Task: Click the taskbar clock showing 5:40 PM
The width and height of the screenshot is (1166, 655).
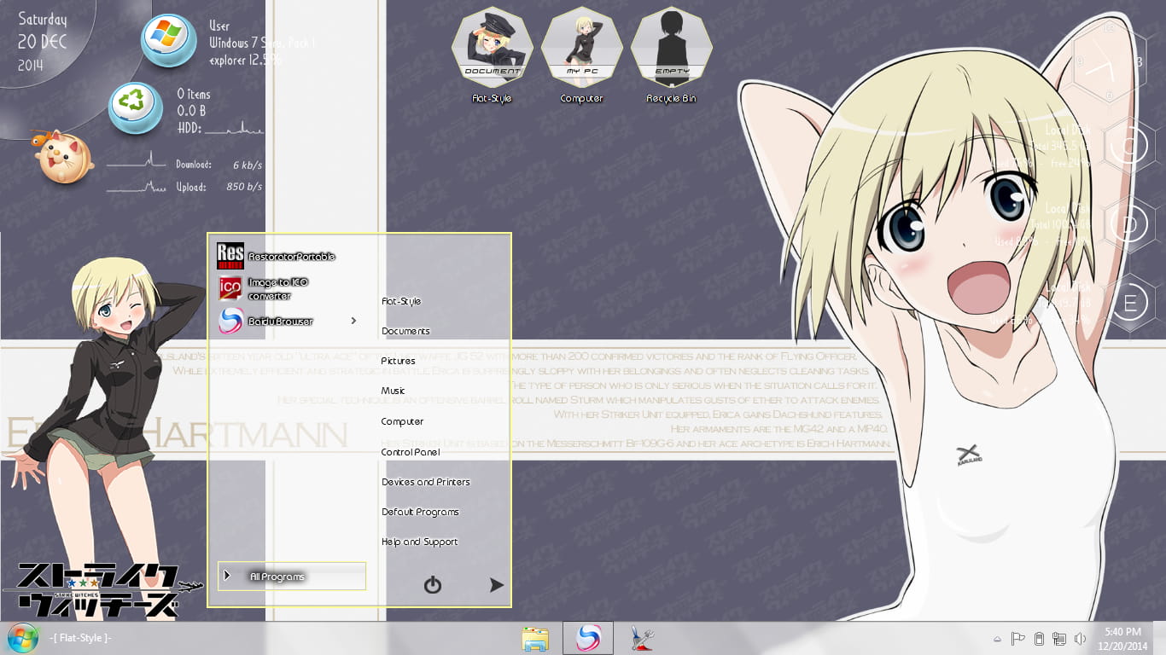Action: click(1121, 639)
